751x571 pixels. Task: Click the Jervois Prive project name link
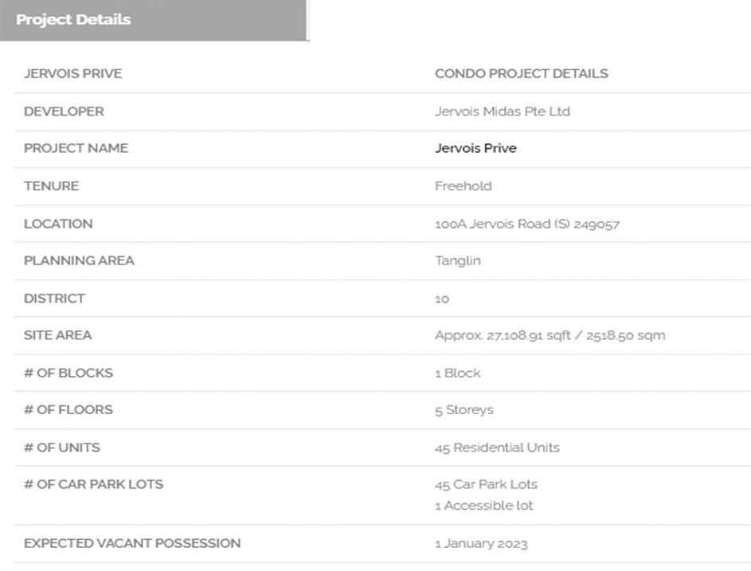(475, 149)
